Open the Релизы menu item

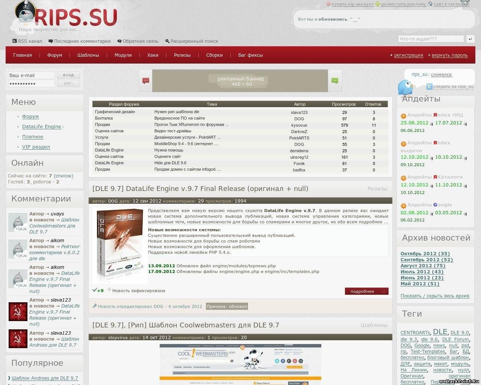(x=182, y=55)
